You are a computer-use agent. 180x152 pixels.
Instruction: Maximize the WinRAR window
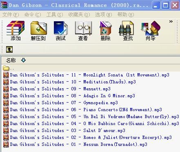(x=165, y=5)
